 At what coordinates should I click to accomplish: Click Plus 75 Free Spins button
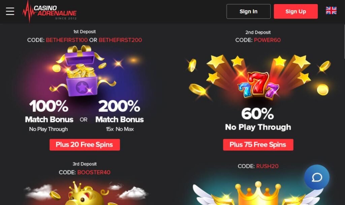pos(258,144)
